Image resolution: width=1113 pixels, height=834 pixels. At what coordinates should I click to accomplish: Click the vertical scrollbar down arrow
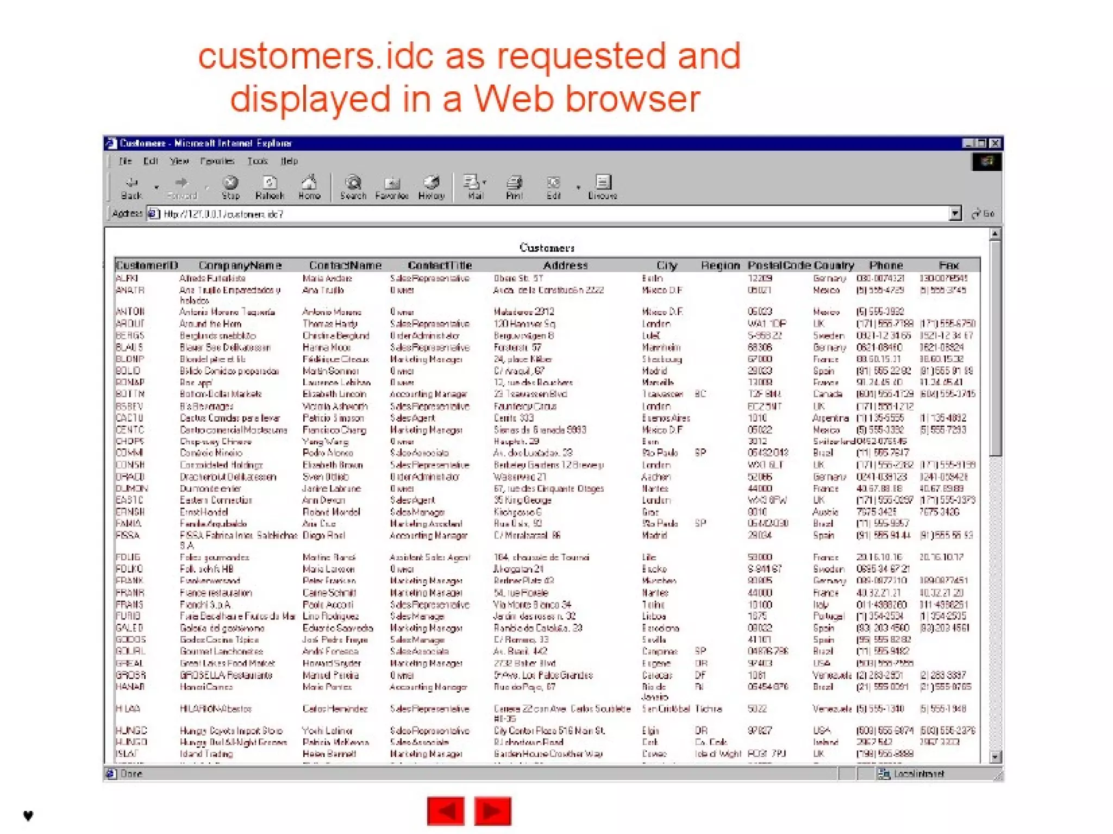(995, 756)
